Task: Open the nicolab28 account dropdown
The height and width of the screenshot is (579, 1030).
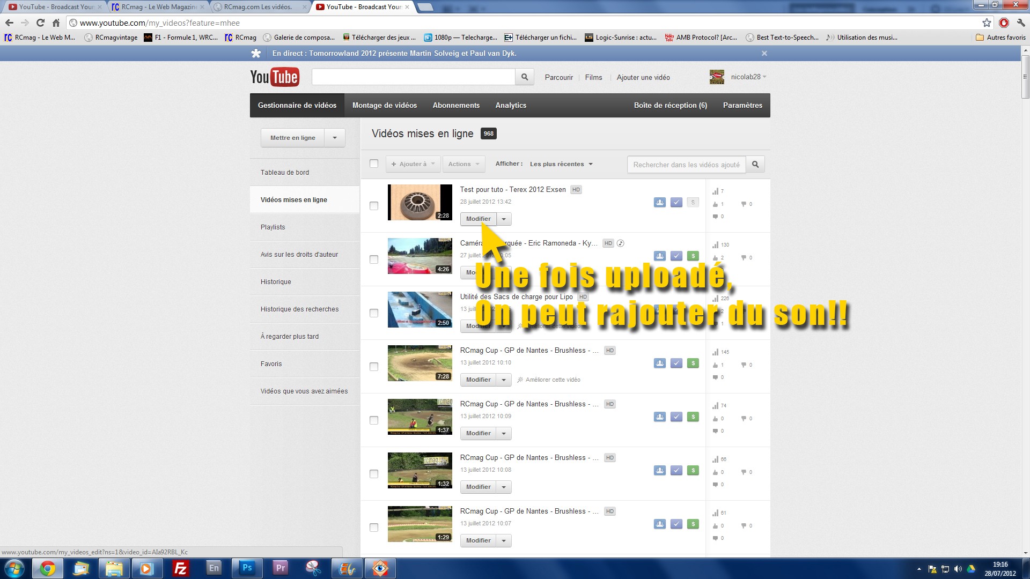Action: click(748, 77)
